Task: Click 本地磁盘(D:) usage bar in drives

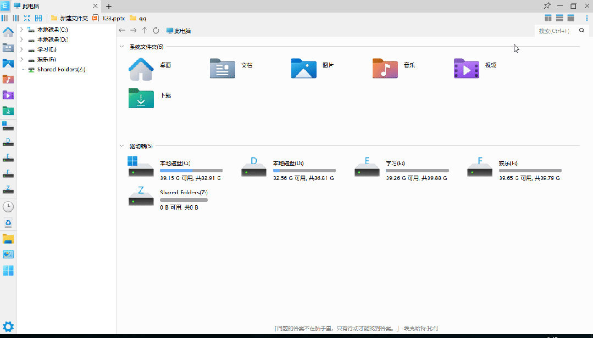Action: tap(304, 171)
